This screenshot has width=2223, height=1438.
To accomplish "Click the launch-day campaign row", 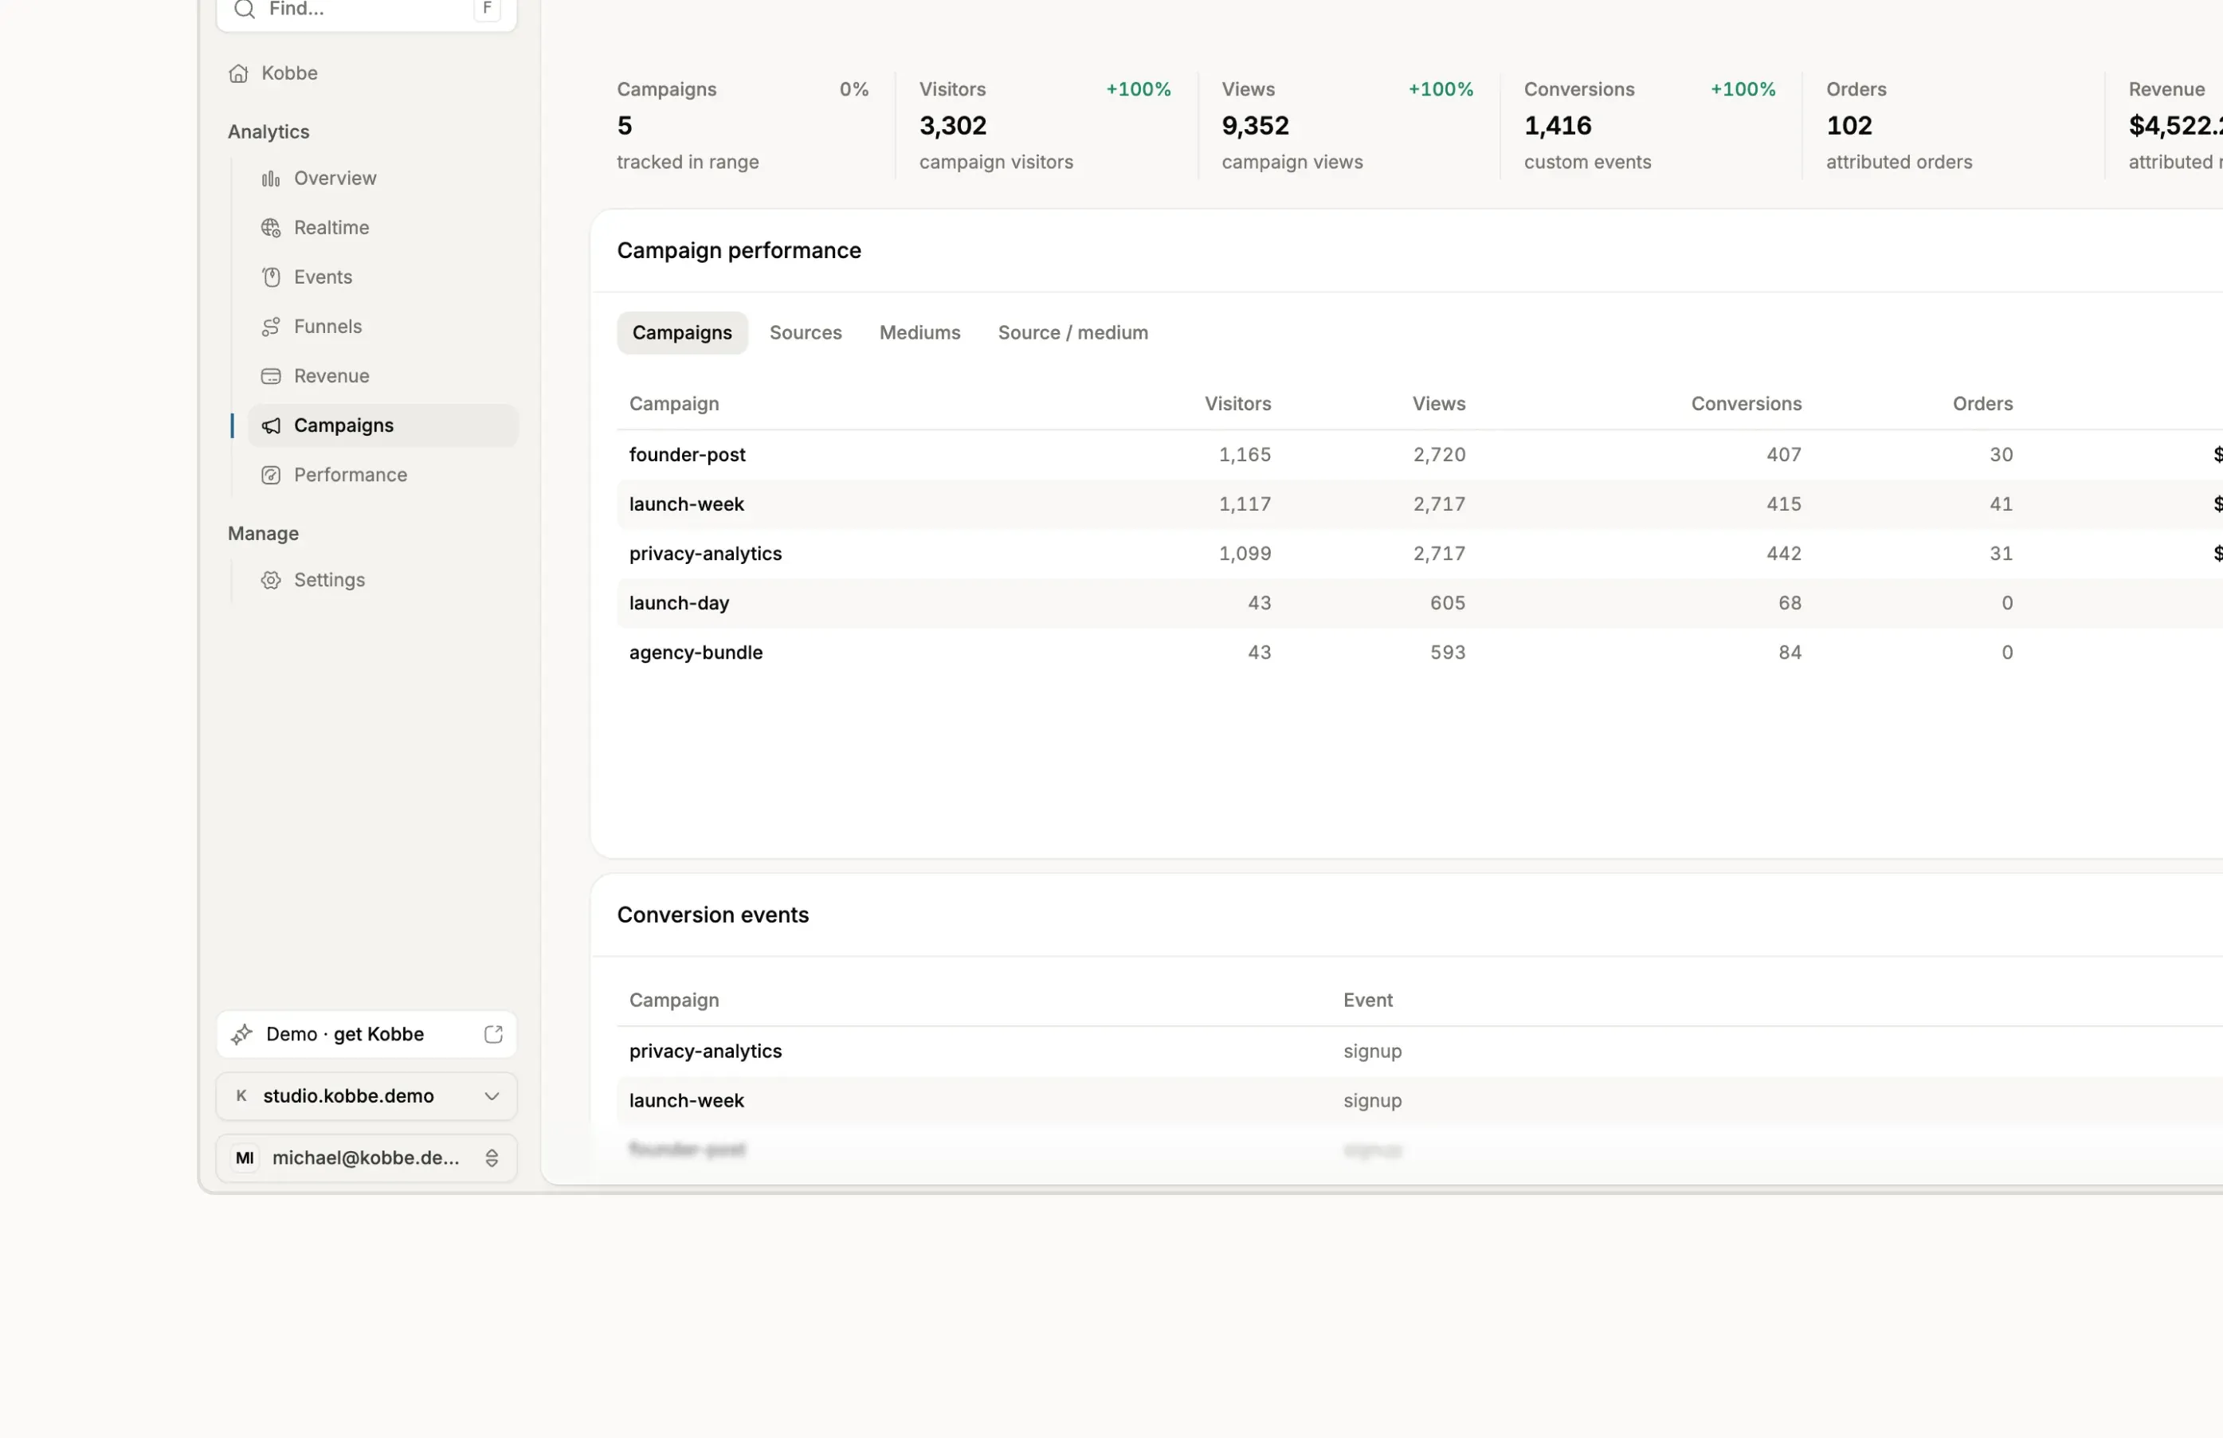I will click(x=1419, y=603).
